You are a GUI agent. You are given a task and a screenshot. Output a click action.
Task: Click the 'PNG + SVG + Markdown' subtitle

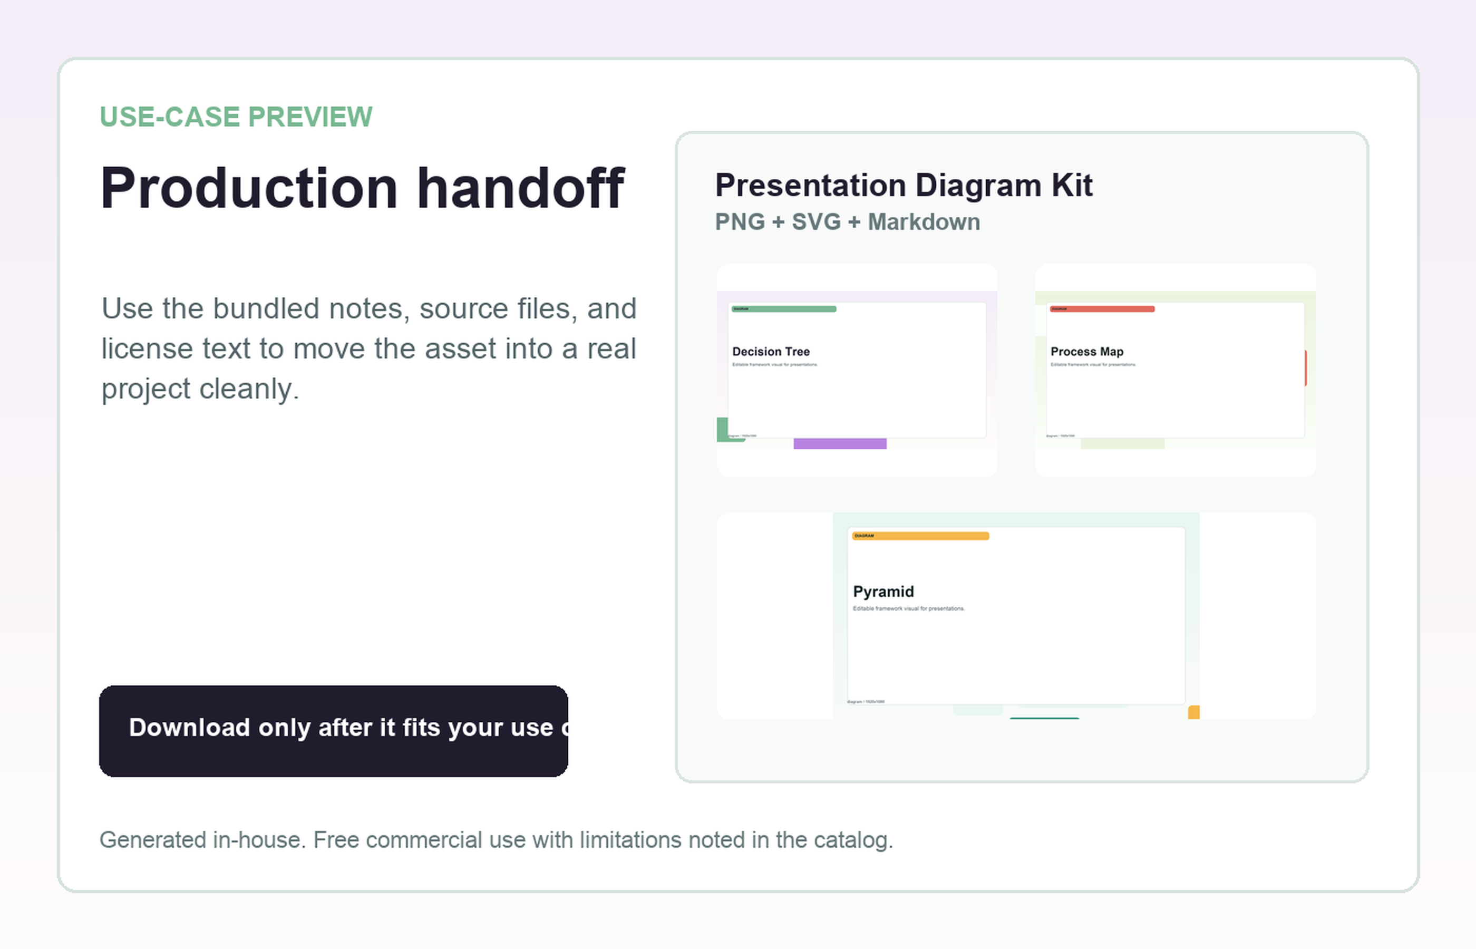point(847,222)
